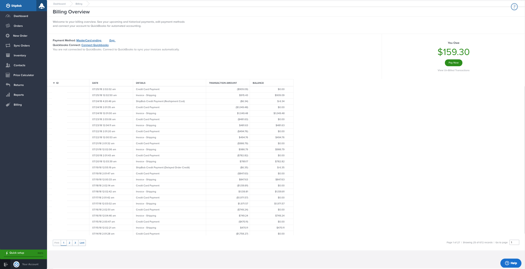Click the logout icon at bottom left
This screenshot has height=269, width=525.
pos(6,264)
